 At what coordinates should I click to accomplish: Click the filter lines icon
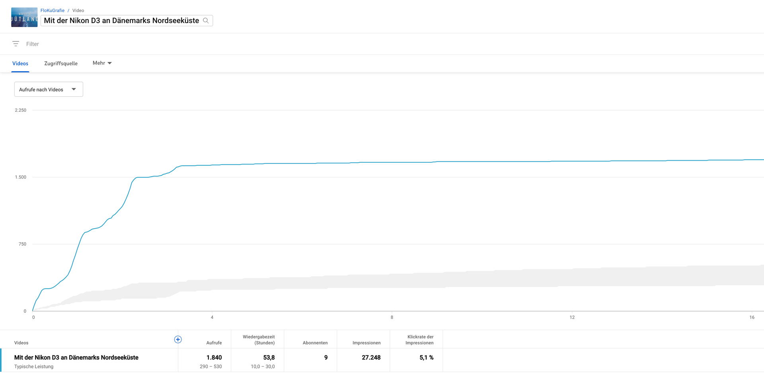[16, 44]
